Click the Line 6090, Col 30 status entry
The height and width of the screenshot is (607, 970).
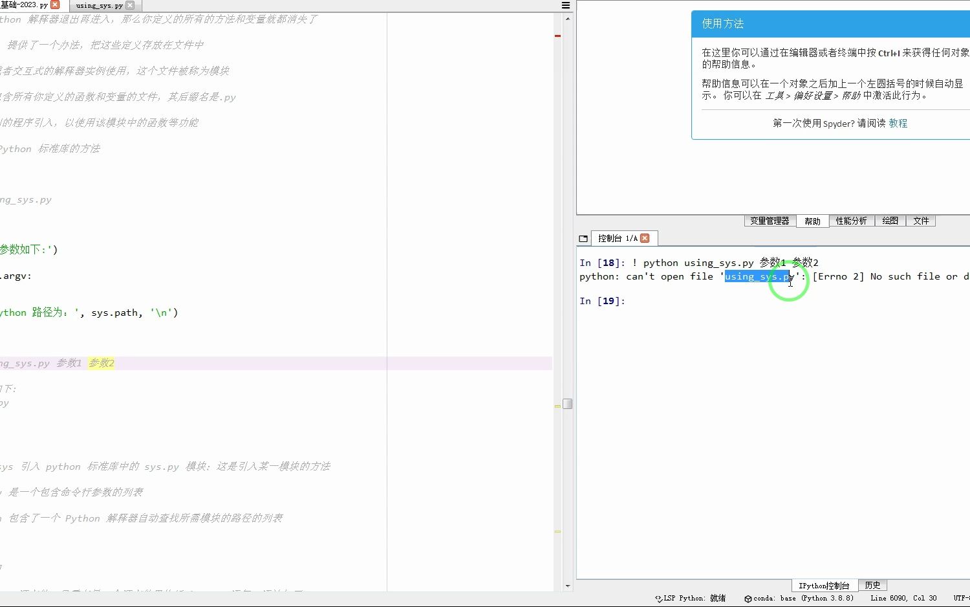pos(903,598)
